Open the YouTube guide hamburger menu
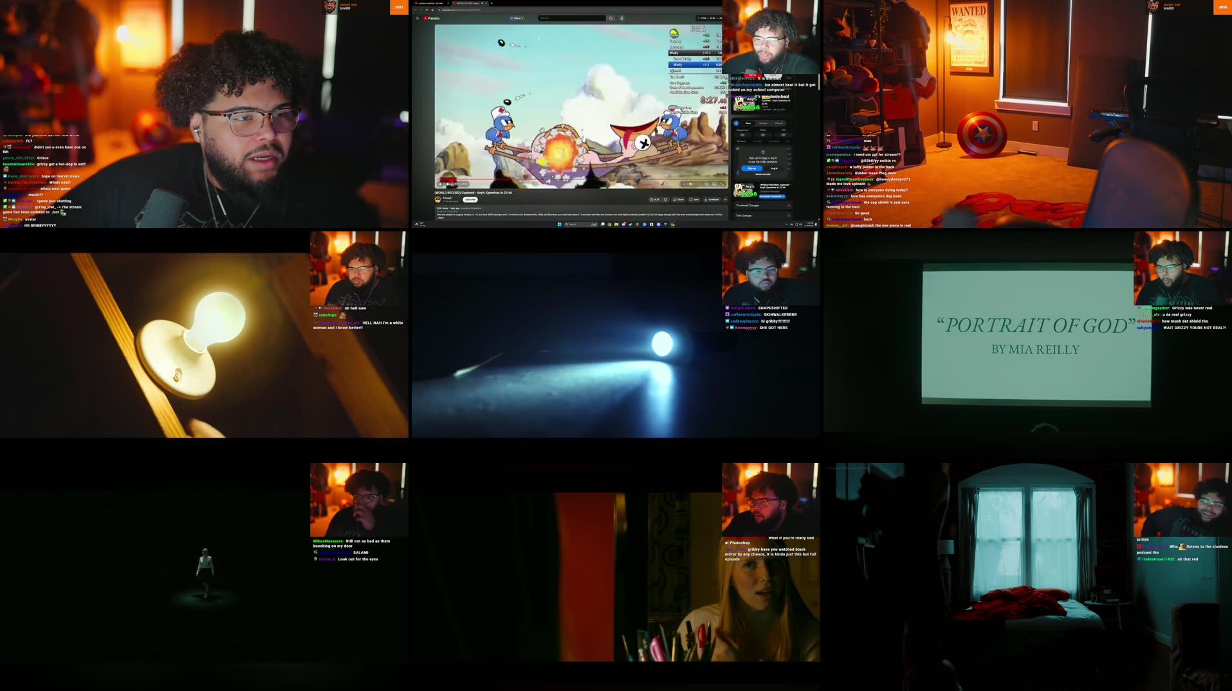 click(x=418, y=17)
